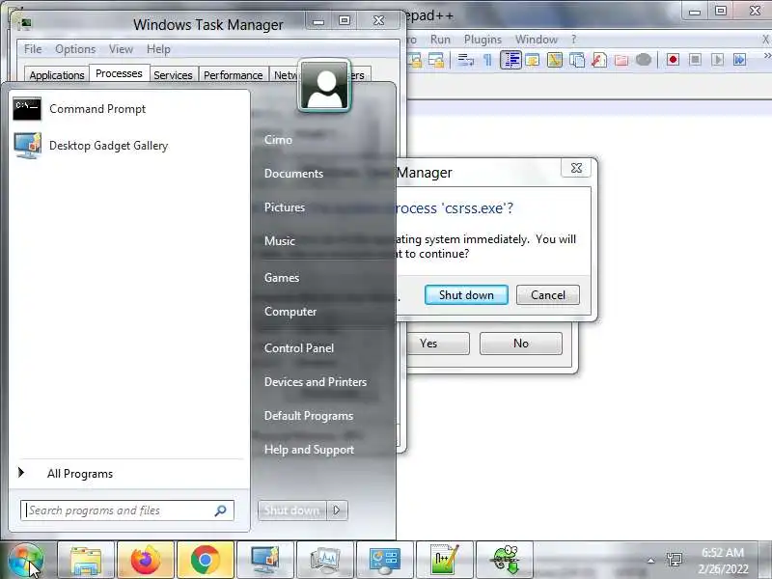Confirm Shut down in the csrss.exe dialog

coord(466,295)
